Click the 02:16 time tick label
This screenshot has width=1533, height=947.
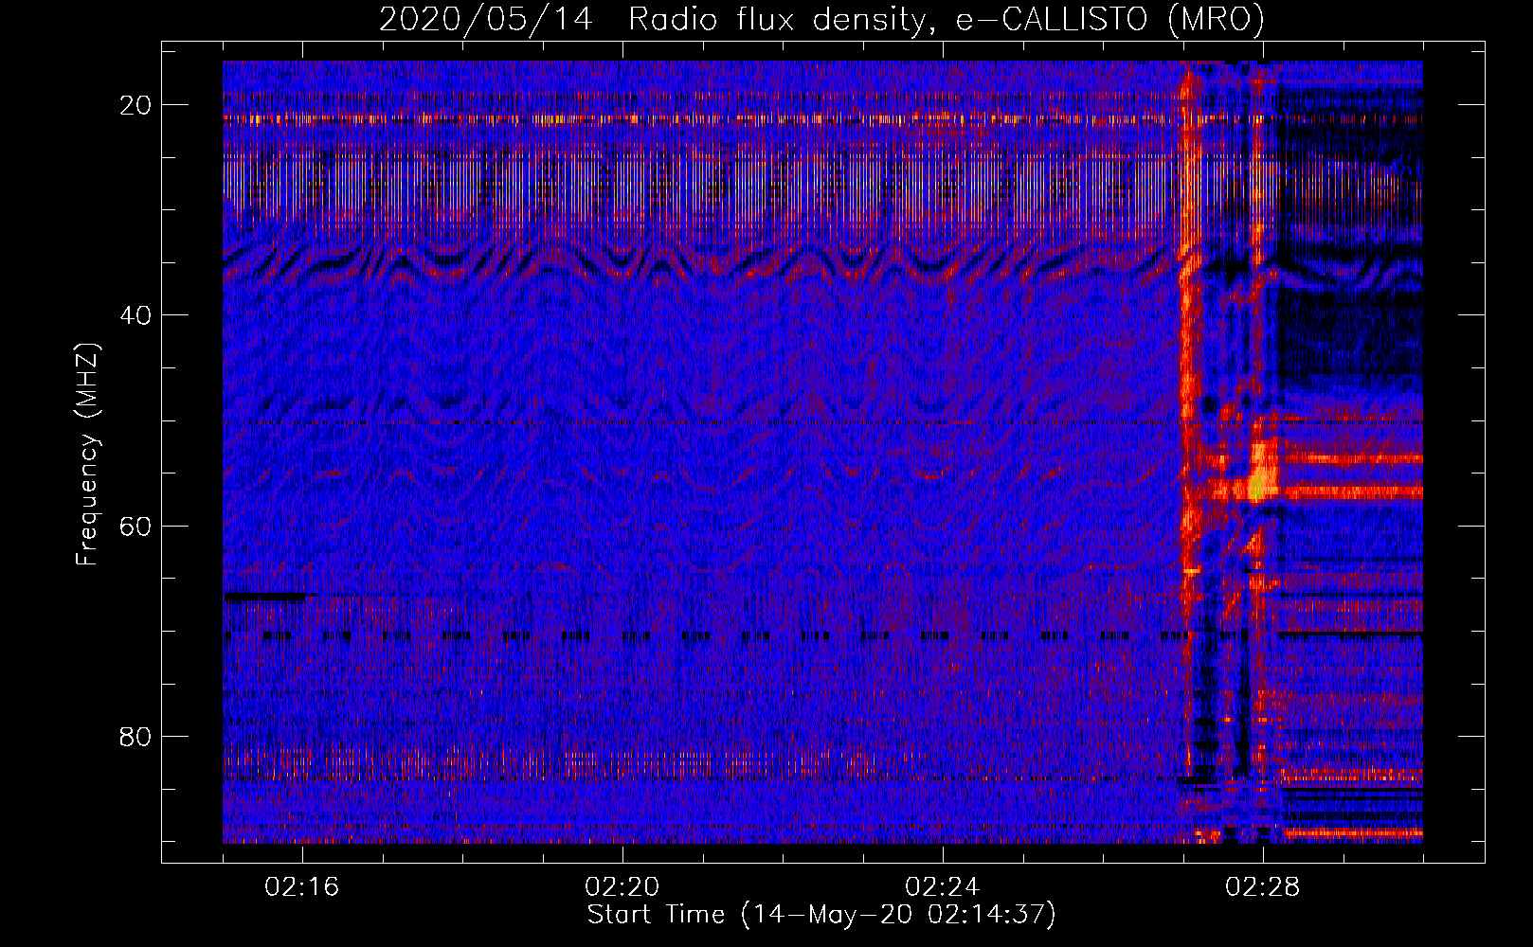tap(302, 887)
